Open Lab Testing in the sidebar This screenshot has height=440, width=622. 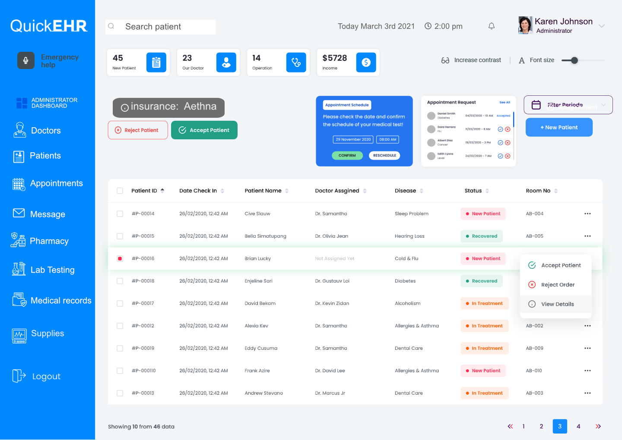coord(52,270)
